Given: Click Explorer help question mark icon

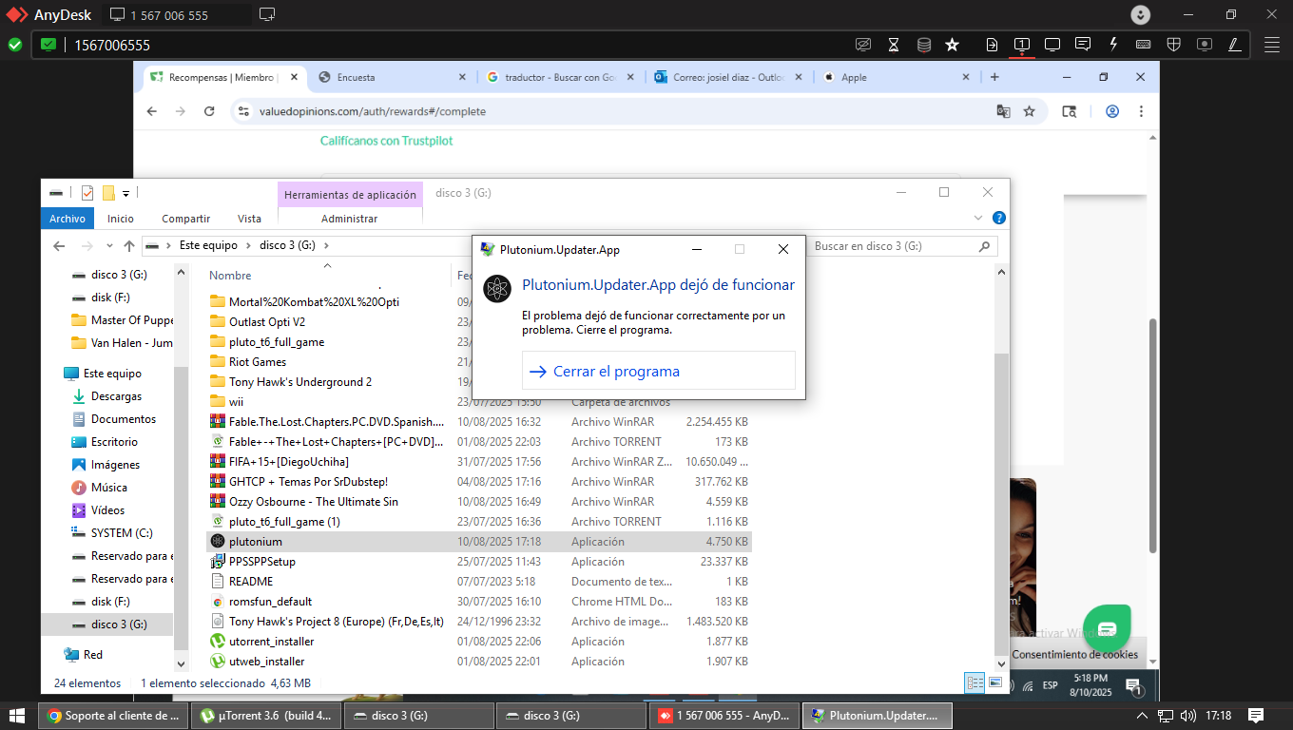Looking at the screenshot, I should coord(999,218).
